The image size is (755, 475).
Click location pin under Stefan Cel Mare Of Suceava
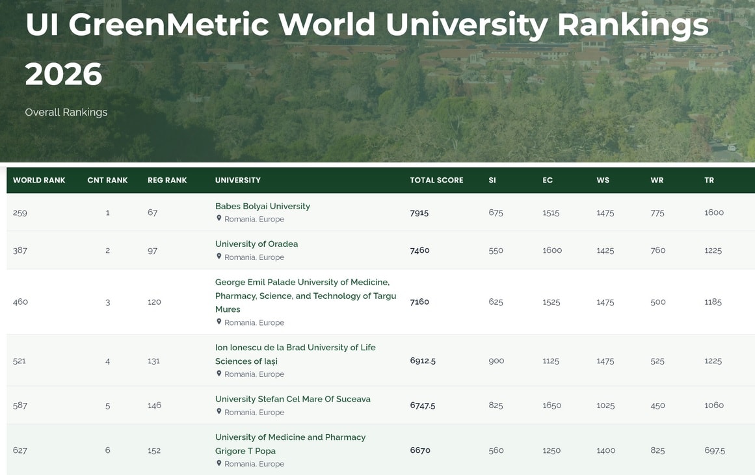(x=219, y=411)
